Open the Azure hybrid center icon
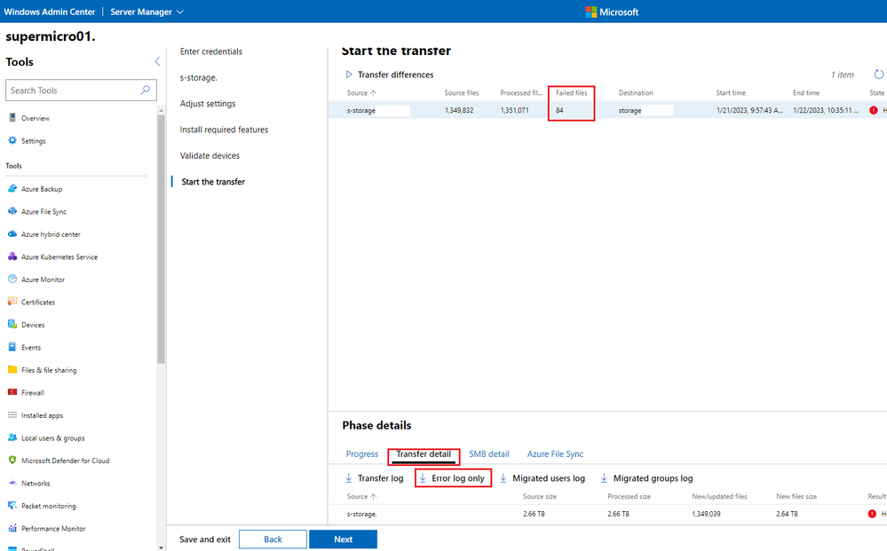Viewport: 887px width, 551px height. [x=12, y=233]
